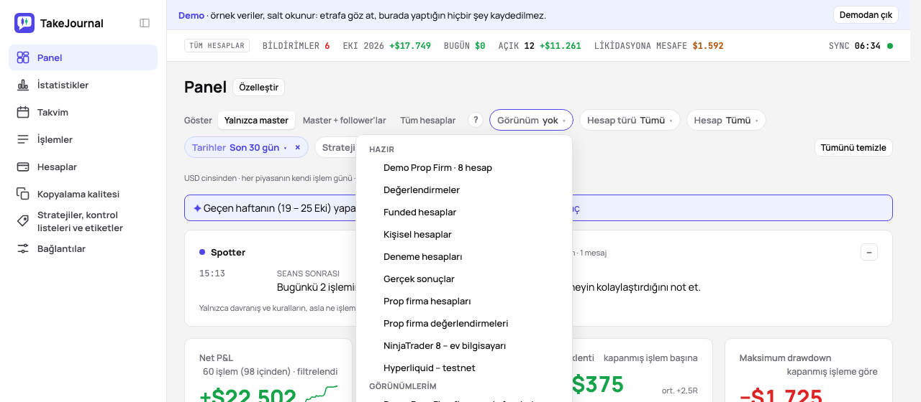
Task: Click BUGÜN $0 status entry
Action: [464, 45]
